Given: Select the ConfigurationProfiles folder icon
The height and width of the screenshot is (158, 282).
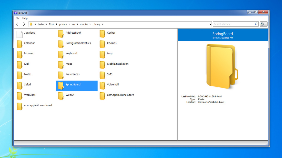Looking at the screenshot, I should point(61,44).
